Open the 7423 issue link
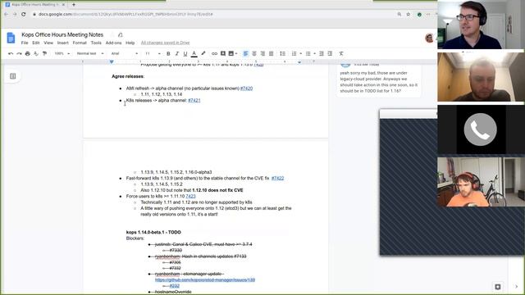The image size is (525, 295). pos(190,197)
